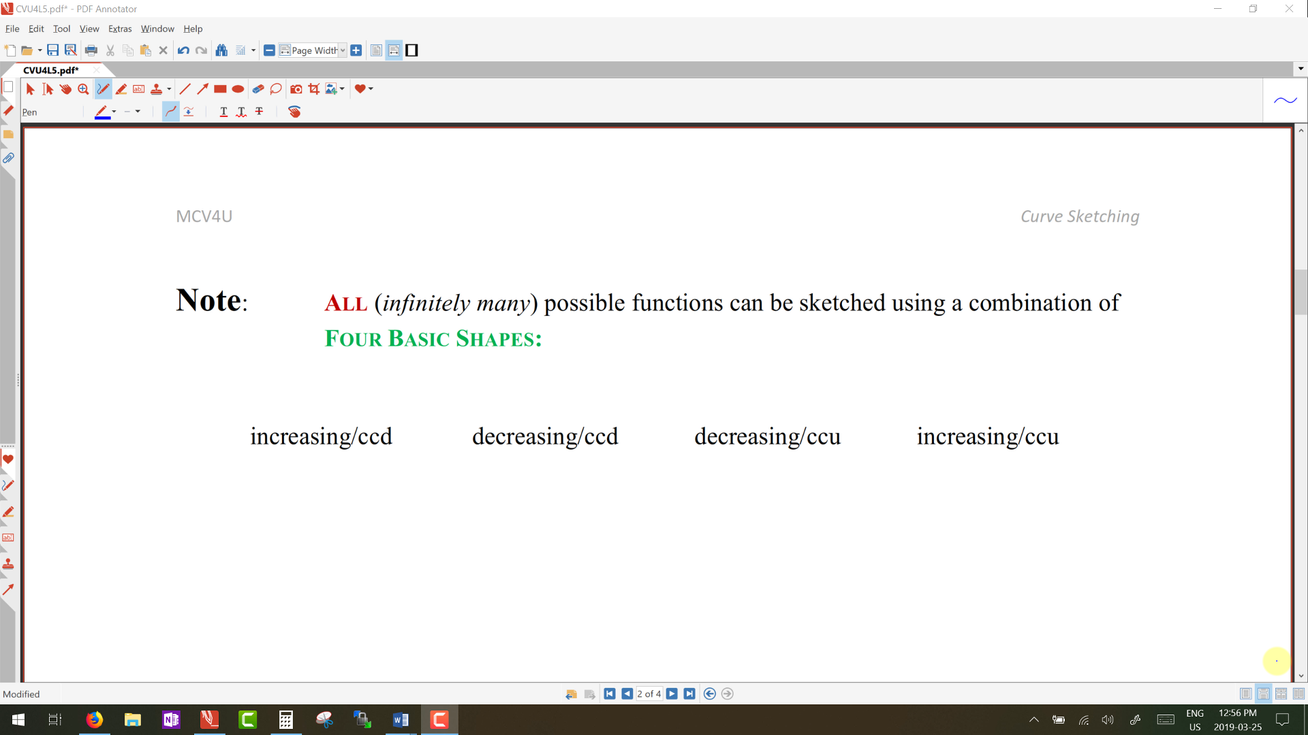The width and height of the screenshot is (1308, 735).
Task: Select the CVU4L5.pdf document tab
Action: (51, 70)
